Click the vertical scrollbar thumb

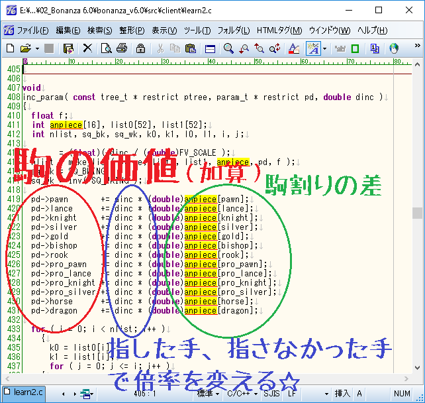418,213
